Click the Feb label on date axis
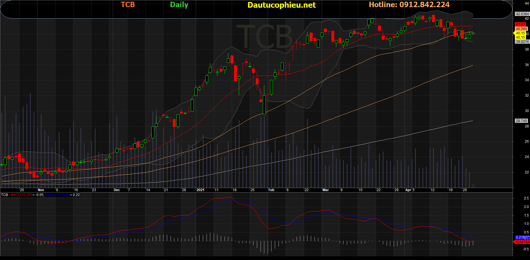 271,190
